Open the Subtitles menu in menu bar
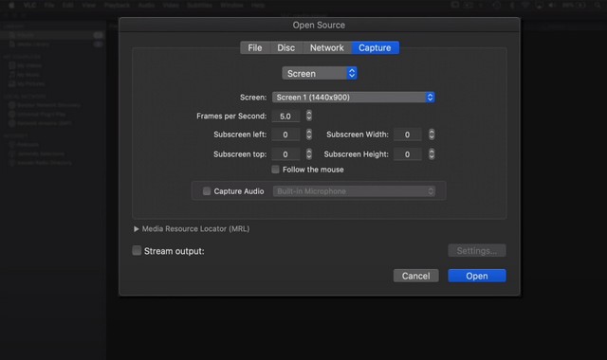 tap(200, 5)
